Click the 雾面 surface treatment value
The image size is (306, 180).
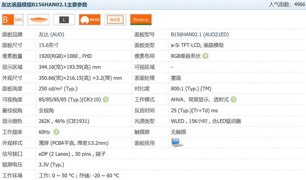(x=176, y=78)
